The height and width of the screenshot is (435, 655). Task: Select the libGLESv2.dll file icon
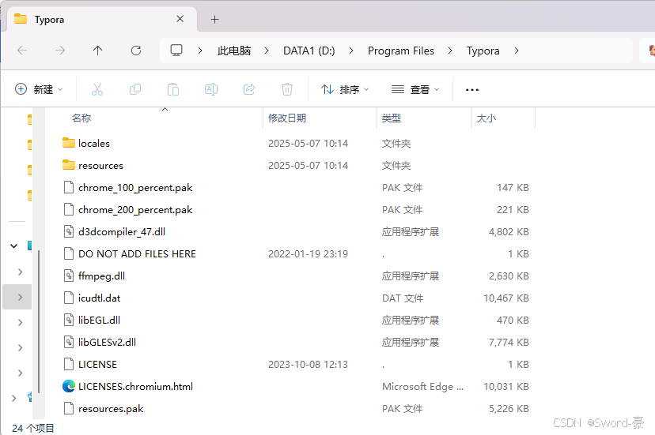click(69, 342)
